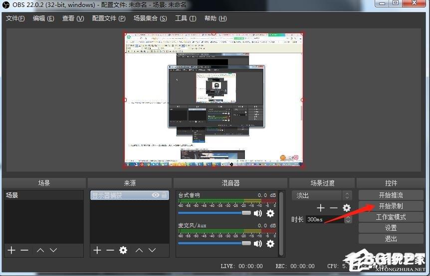The width and height of the screenshot is (430, 276).
Task: Select the 场景 item in scenes list
Action: click(43, 195)
